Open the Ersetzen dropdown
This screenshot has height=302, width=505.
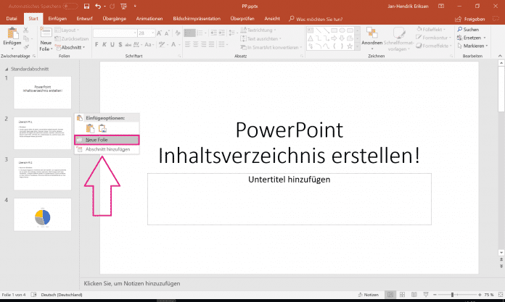[470, 38]
